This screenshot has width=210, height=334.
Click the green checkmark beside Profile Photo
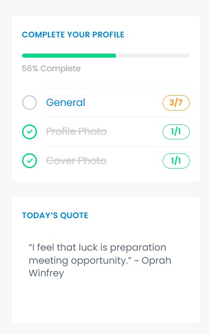pyautogui.click(x=29, y=132)
